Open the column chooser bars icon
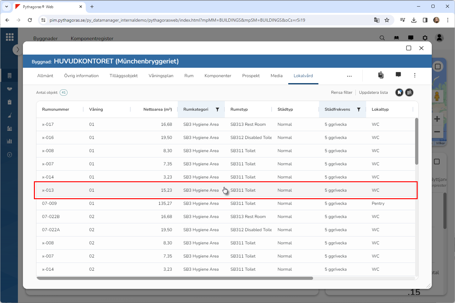455x303 pixels. point(409,93)
